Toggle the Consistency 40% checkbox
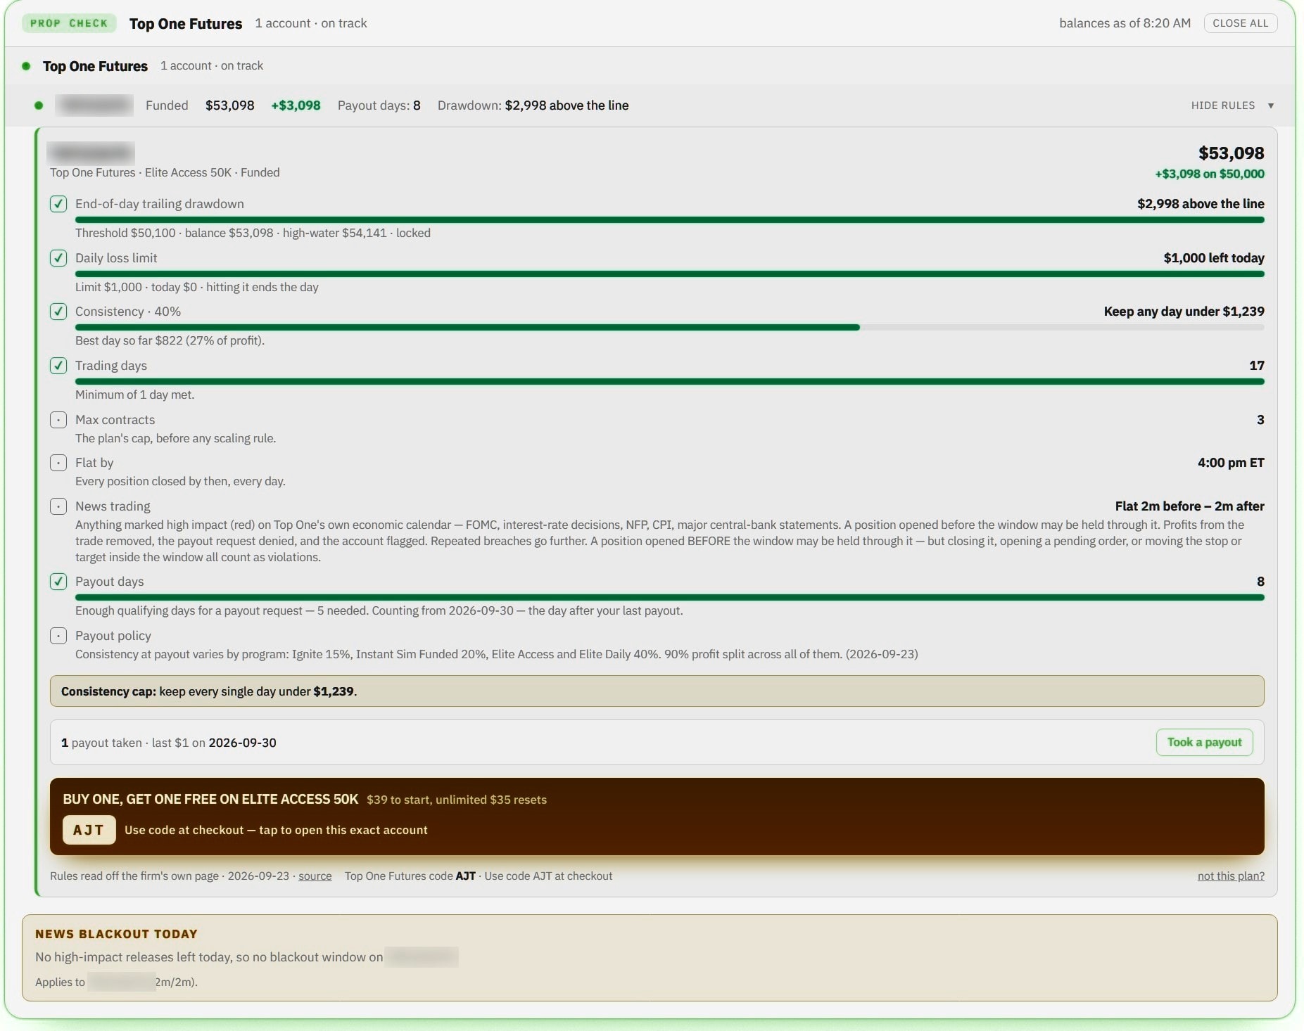The height and width of the screenshot is (1031, 1304). pyautogui.click(x=58, y=312)
